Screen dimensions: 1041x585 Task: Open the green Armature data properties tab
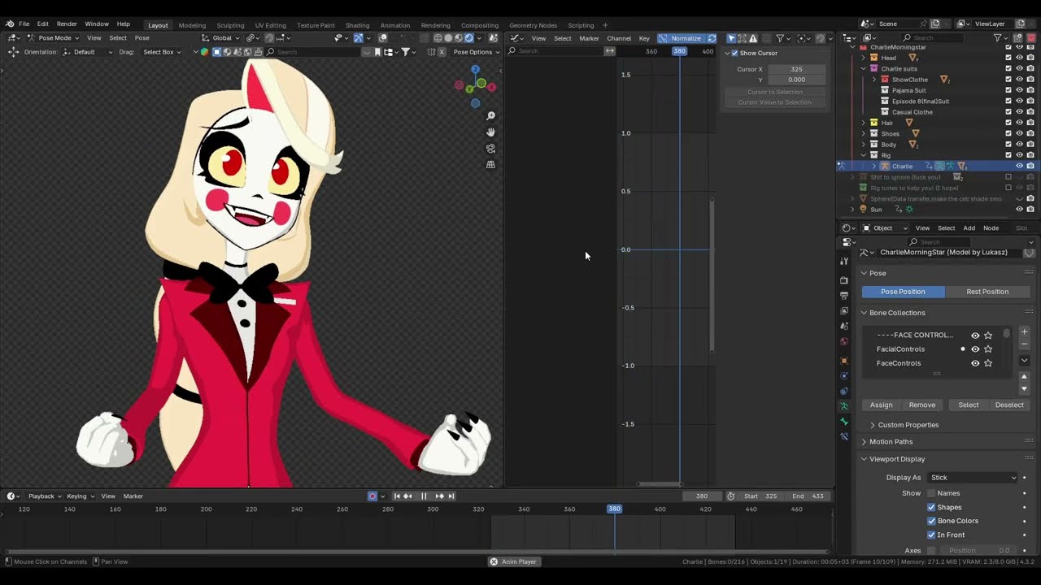[x=844, y=406]
